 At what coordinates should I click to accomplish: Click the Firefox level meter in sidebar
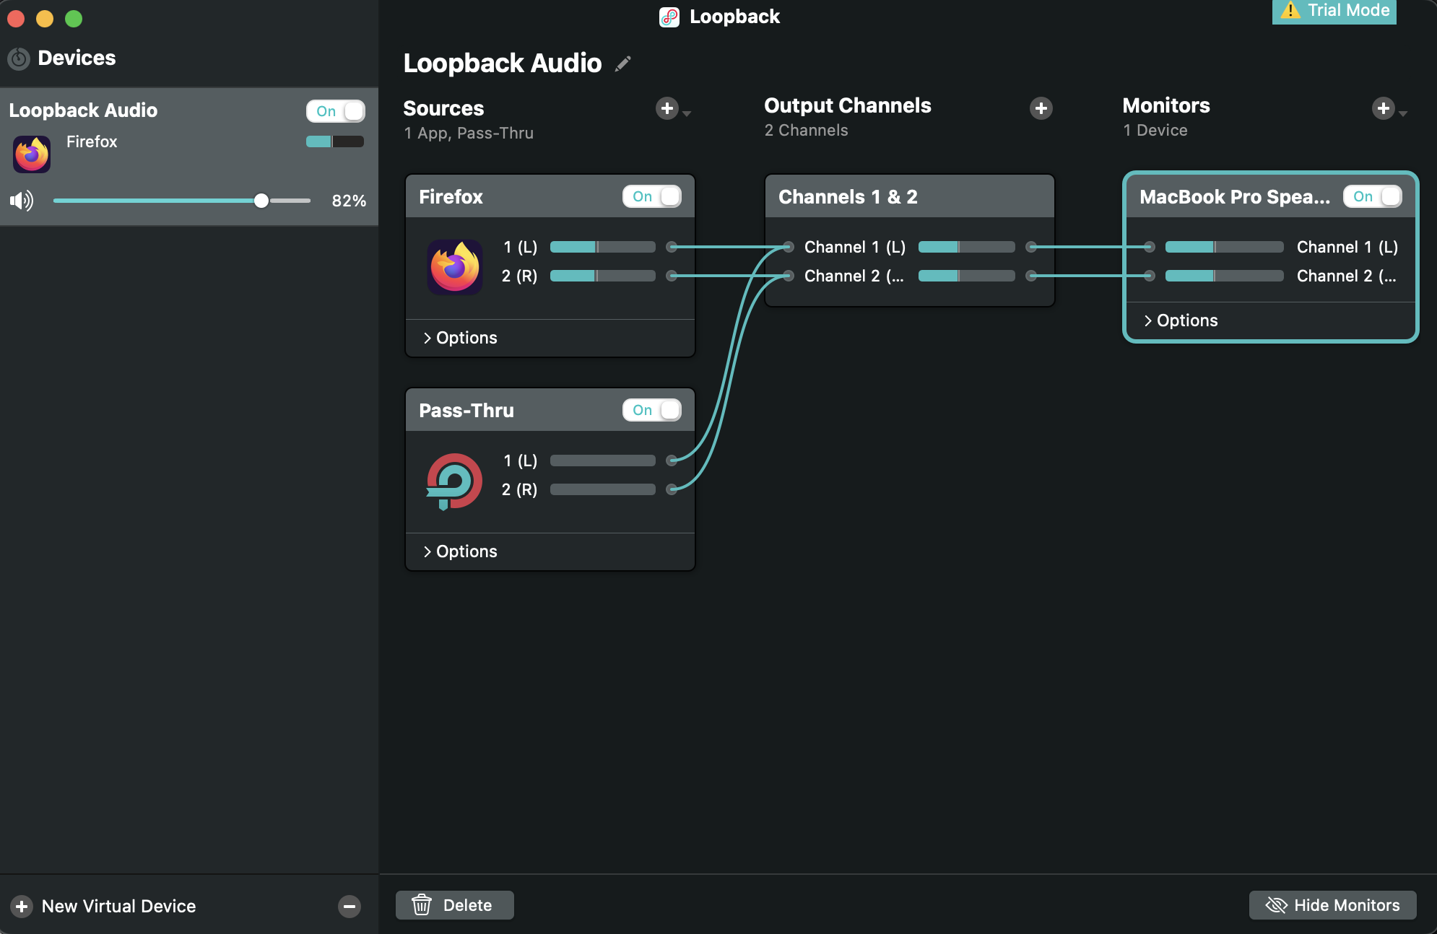coord(335,141)
